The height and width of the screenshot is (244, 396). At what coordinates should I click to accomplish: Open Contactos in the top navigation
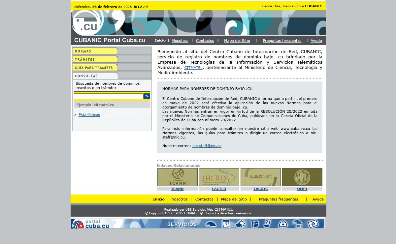(x=205, y=41)
